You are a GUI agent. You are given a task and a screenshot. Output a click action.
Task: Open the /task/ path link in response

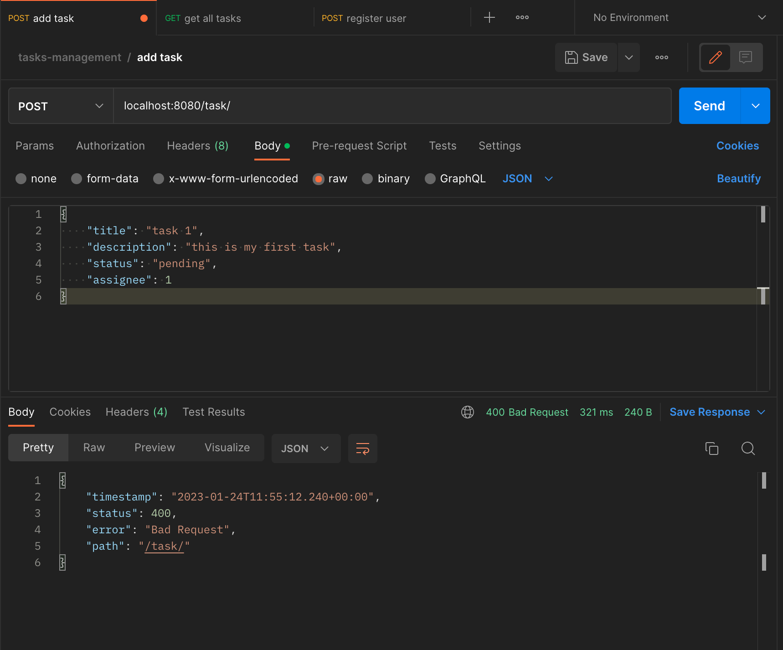coord(164,546)
